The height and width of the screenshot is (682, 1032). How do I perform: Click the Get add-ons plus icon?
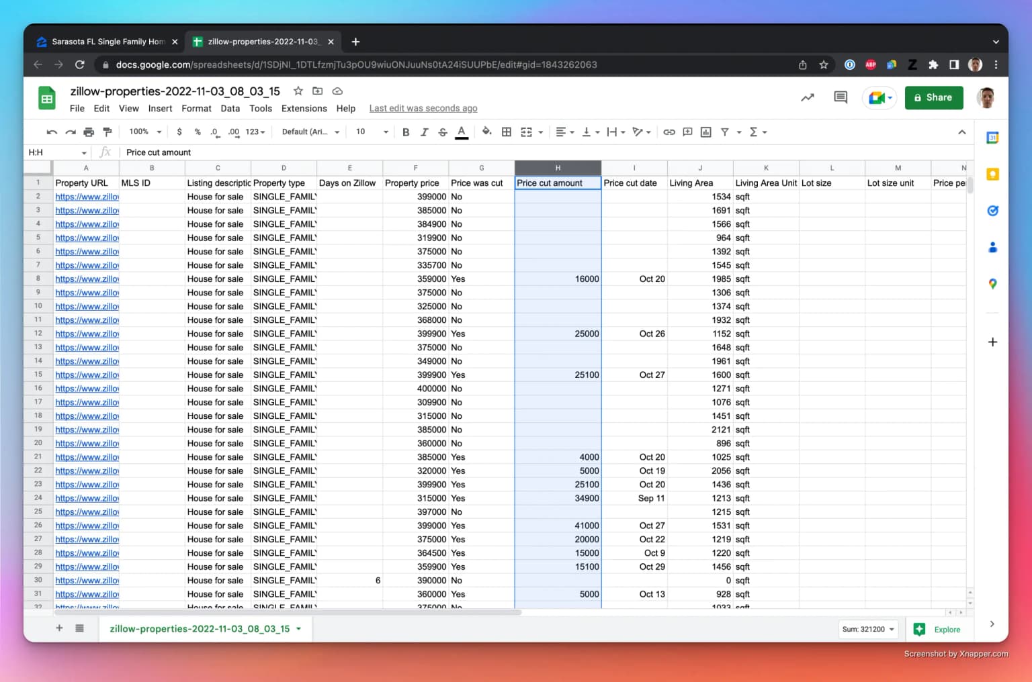[x=992, y=342]
